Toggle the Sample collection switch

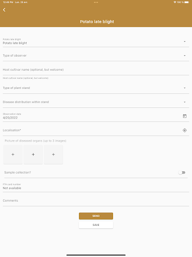pos(181,173)
